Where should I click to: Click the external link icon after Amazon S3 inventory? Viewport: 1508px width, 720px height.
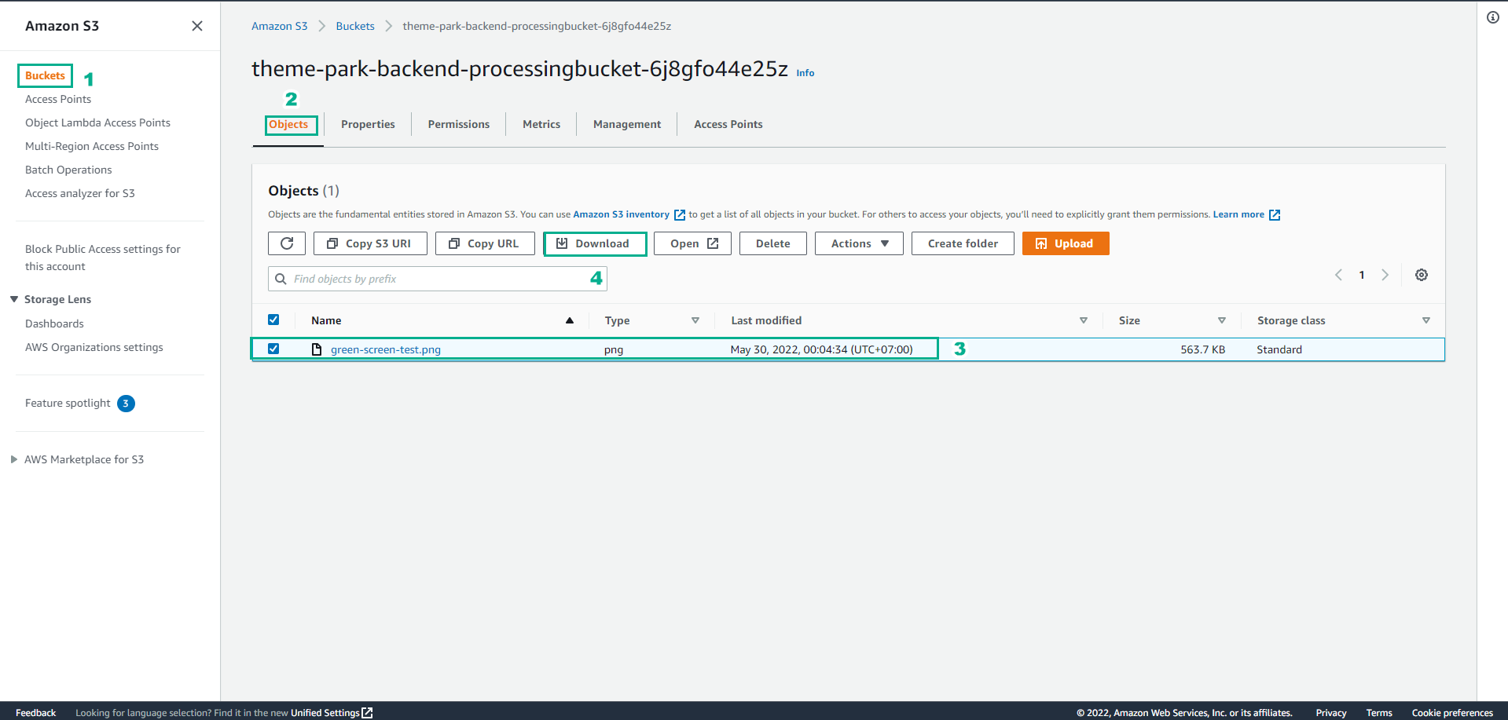point(680,215)
